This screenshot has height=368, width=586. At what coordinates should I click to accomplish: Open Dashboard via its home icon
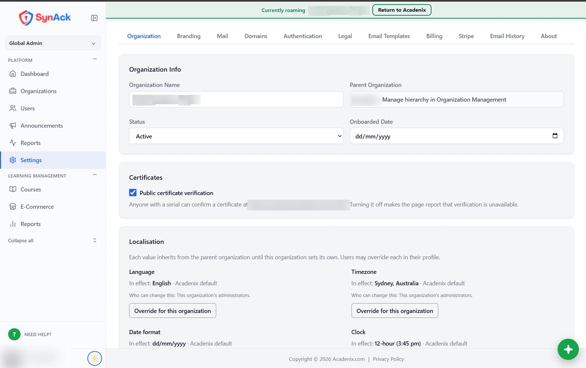(13, 74)
